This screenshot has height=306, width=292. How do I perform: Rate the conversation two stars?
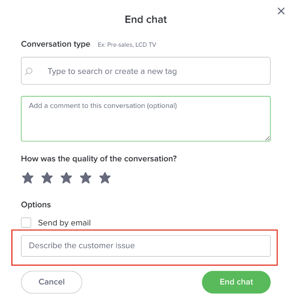47,178
